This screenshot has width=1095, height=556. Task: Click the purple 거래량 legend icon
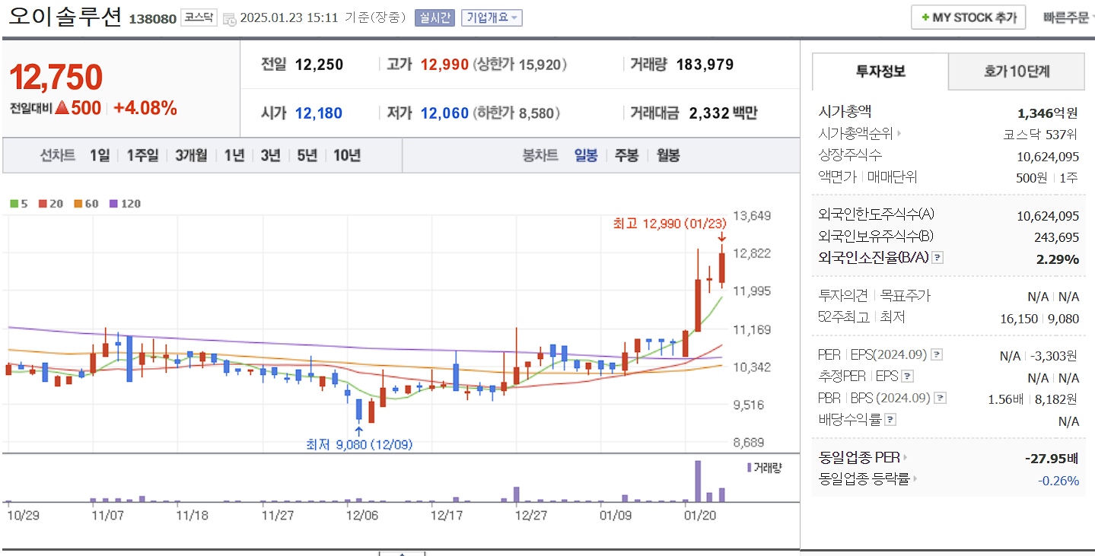click(749, 465)
